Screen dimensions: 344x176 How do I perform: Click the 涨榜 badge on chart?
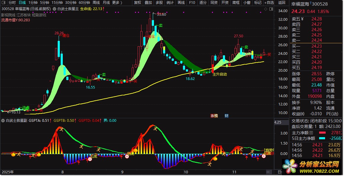tap(214, 116)
